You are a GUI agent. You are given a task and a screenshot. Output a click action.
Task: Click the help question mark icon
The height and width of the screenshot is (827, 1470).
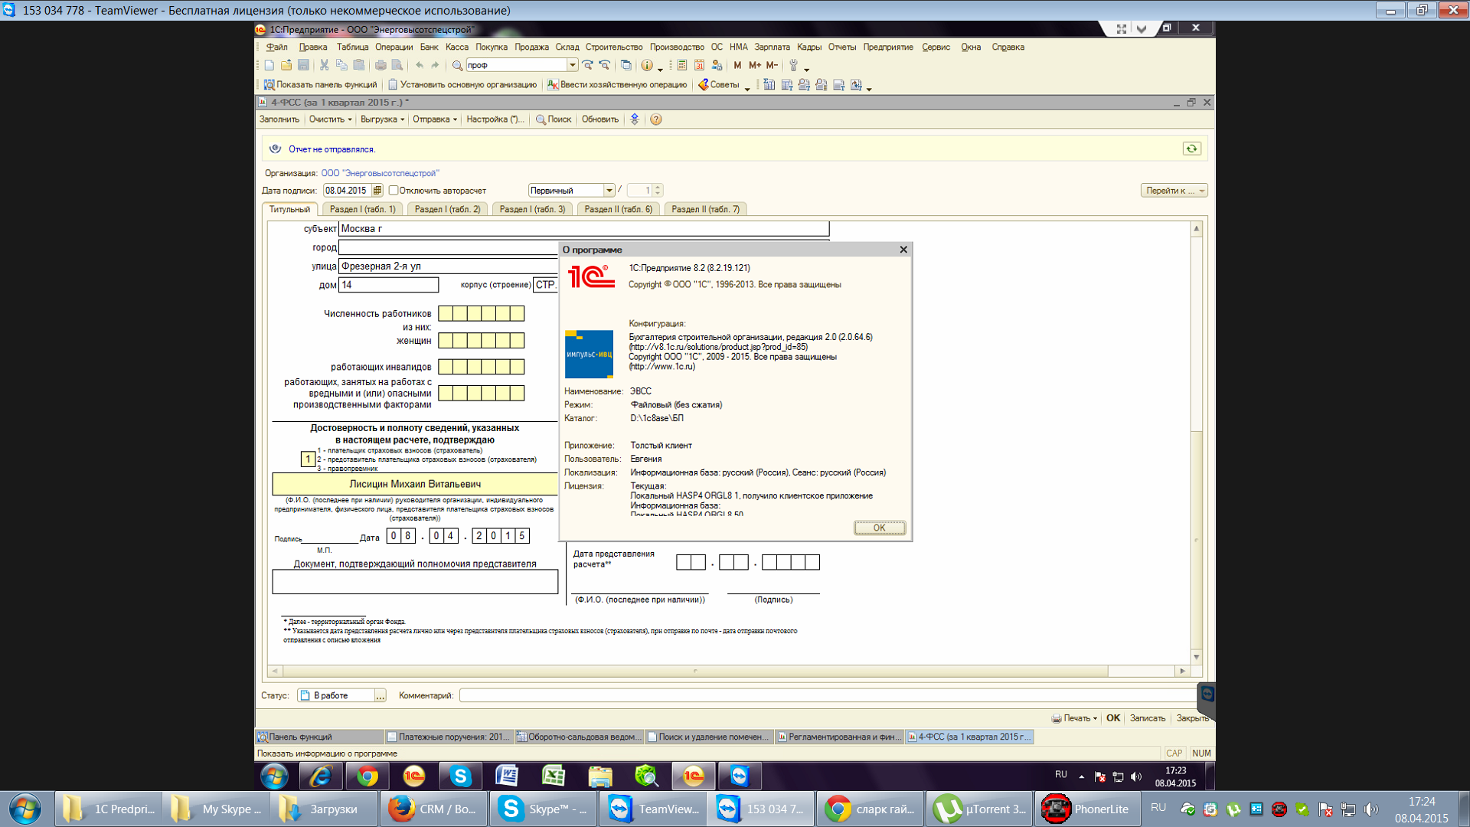(656, 119)
